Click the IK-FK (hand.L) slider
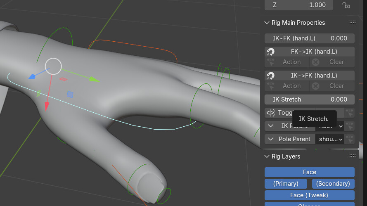The image size is (367, 206). pyautogui.click(x=310, y=38)
